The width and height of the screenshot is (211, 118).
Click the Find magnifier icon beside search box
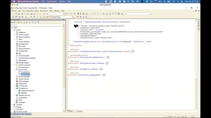point(44,14)
